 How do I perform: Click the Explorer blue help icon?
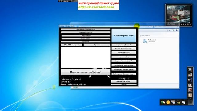tap(177, 30)
